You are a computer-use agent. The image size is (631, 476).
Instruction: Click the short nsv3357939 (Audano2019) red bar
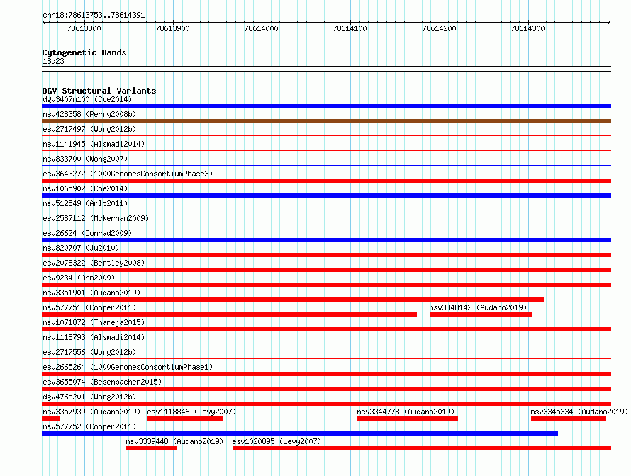click(50, 419)
